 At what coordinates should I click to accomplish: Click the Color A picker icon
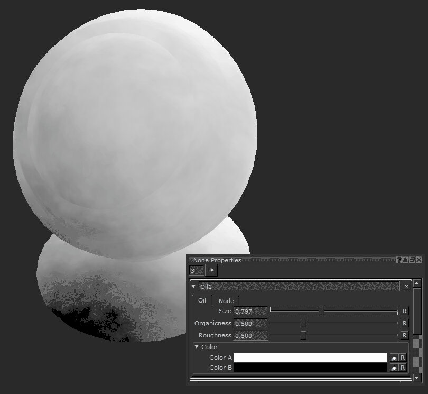394,358
